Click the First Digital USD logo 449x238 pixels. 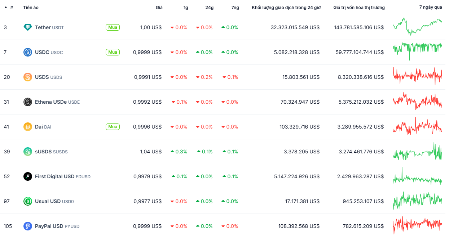coord(28,176)
